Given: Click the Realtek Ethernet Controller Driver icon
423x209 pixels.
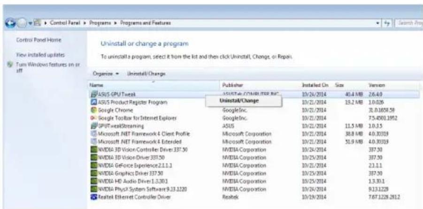Looking at the screenshot, I should pos(94,197).
